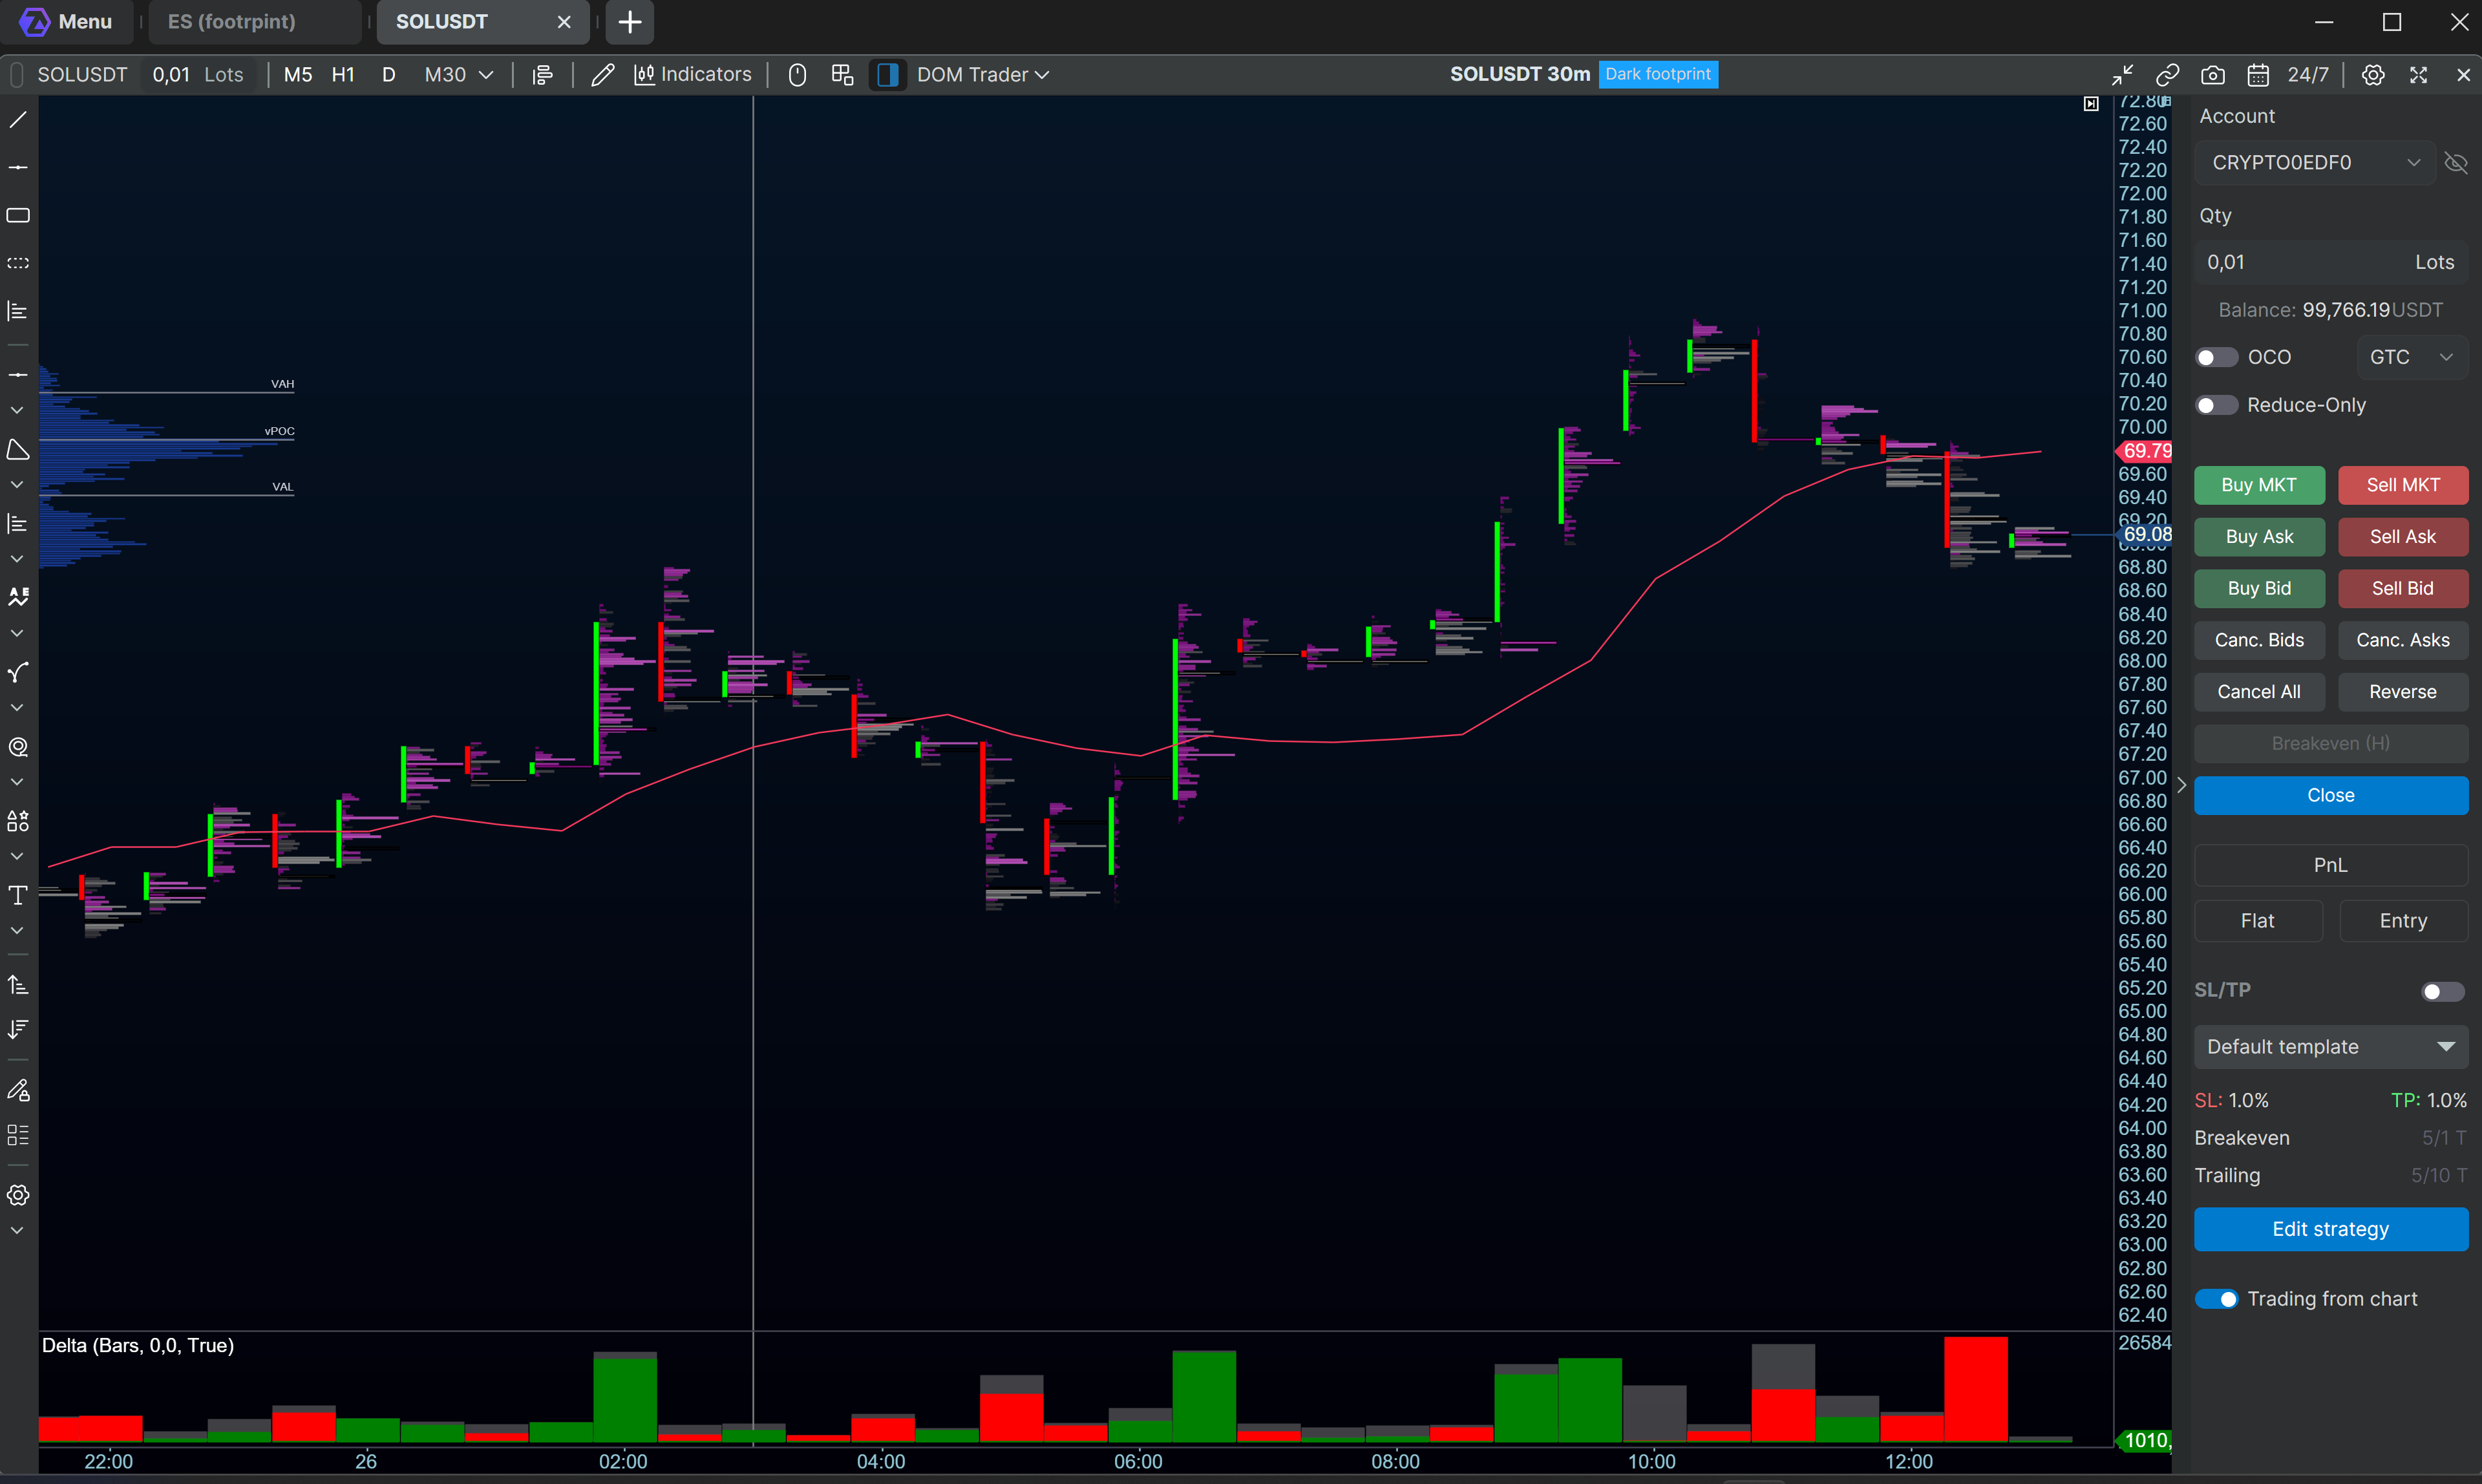
Task: Click the Sell MKT button
Action: coord(2403,485)
